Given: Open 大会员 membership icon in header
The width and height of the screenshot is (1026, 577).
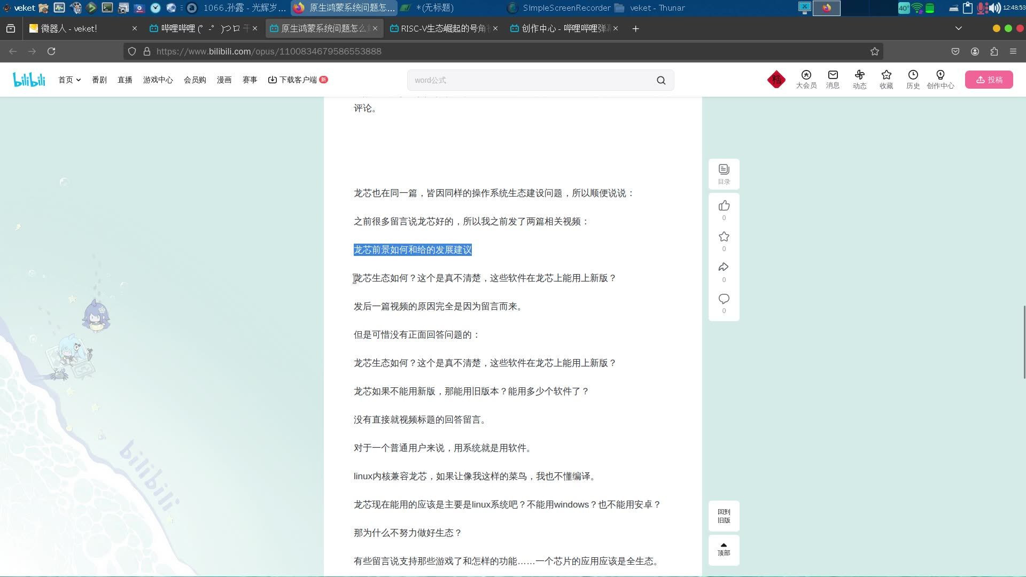Looking at the screenshot, I should 806,79.
